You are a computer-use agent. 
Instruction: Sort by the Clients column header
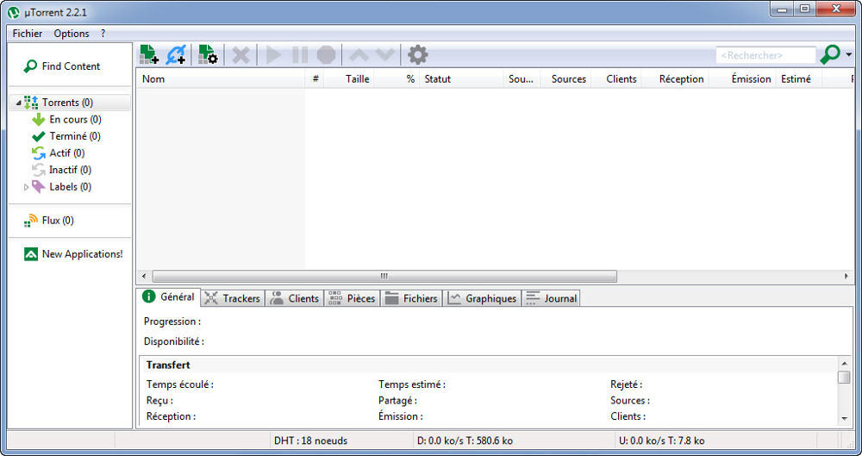[x=616, y=78]
